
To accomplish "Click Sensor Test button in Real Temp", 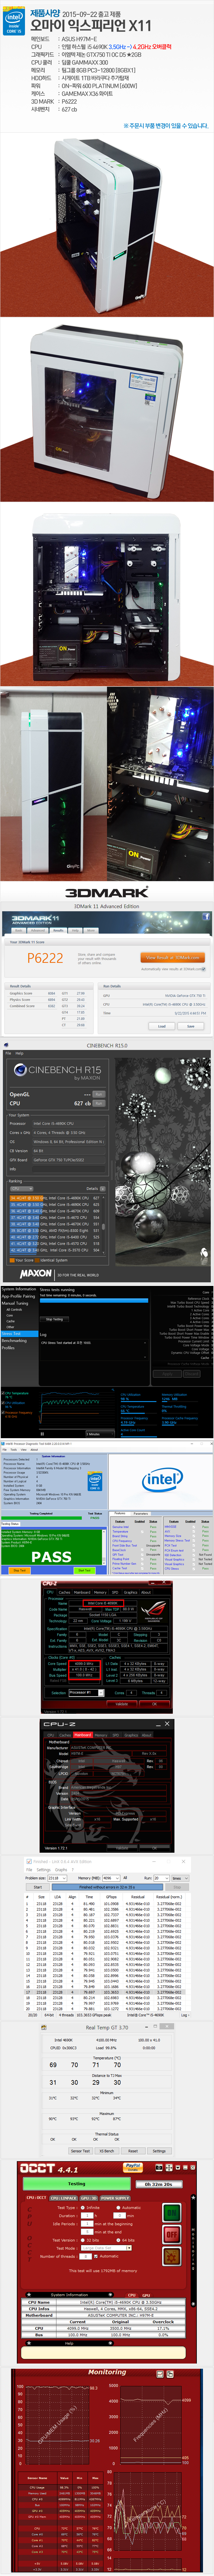I will (80, 2151).
